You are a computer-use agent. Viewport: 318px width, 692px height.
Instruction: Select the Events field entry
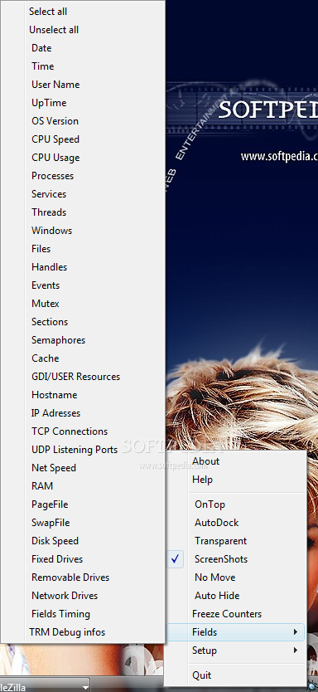pos(83,285)
